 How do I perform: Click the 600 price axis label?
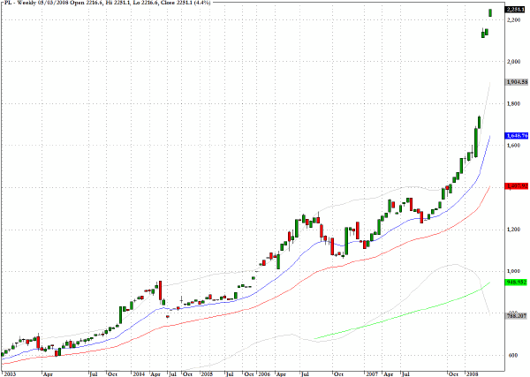[512, 356]
